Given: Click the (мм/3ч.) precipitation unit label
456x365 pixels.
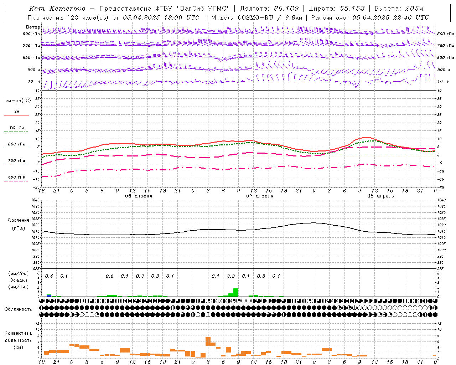Looking at the screenshot, I should tap(19, 273).
